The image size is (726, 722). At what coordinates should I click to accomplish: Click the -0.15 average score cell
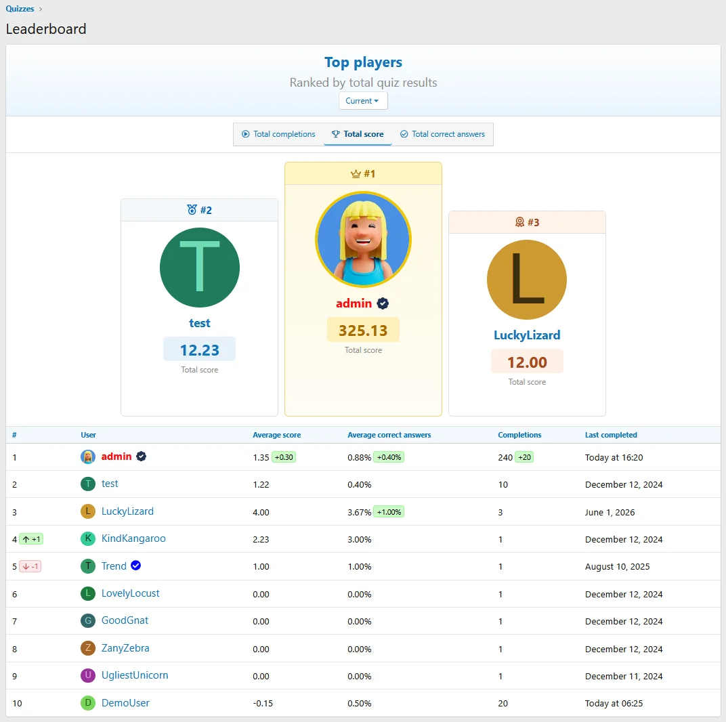(x=263, y=704)
